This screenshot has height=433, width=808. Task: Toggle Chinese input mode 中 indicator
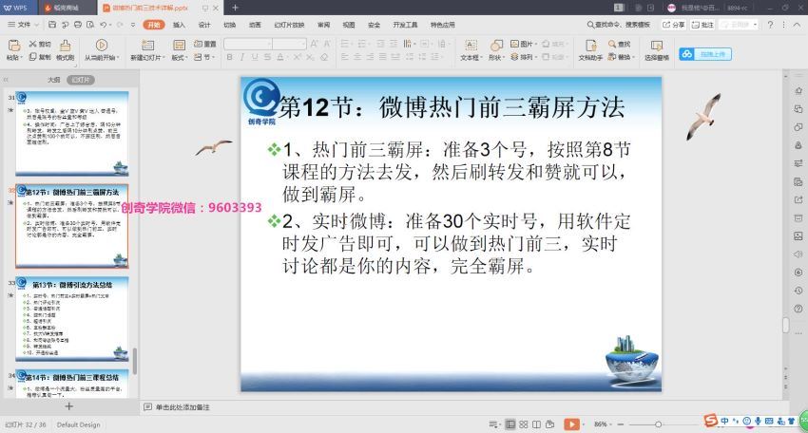point(724,422)
